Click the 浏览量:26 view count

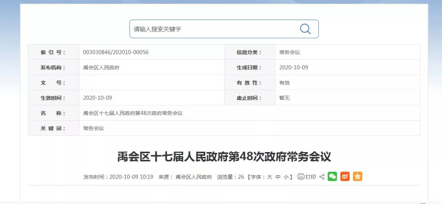(230, 177)
